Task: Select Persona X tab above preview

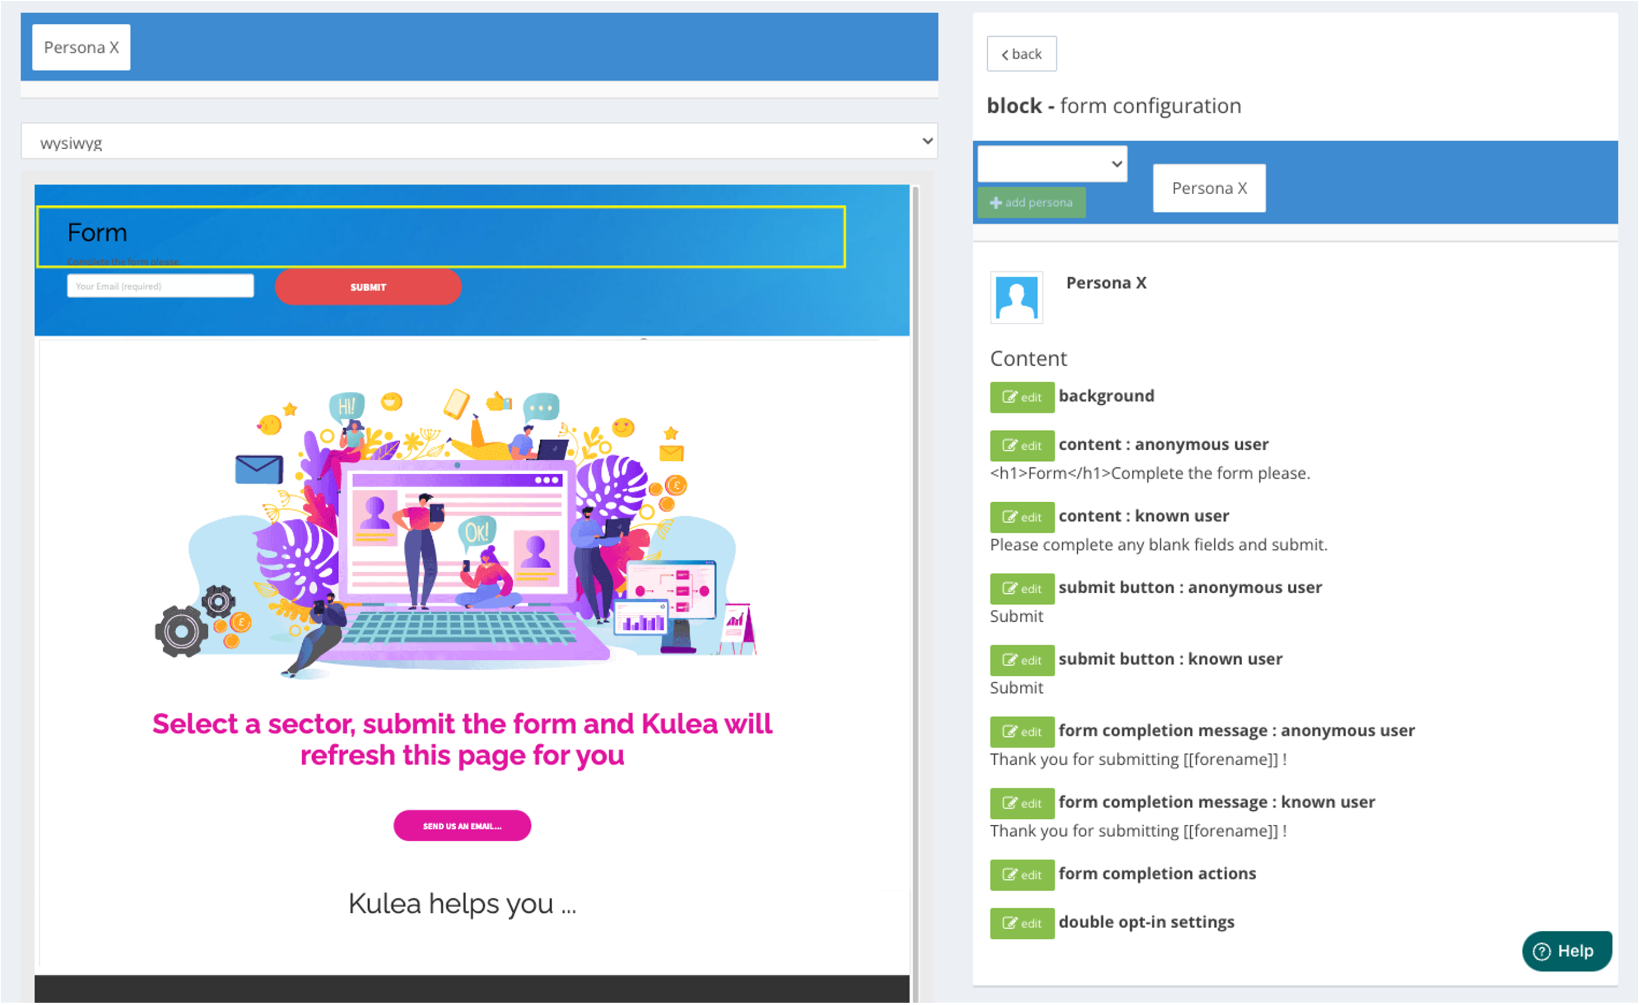Action: [81, 47]
